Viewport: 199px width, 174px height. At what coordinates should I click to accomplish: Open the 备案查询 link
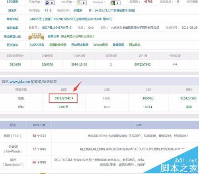point(118,45)
